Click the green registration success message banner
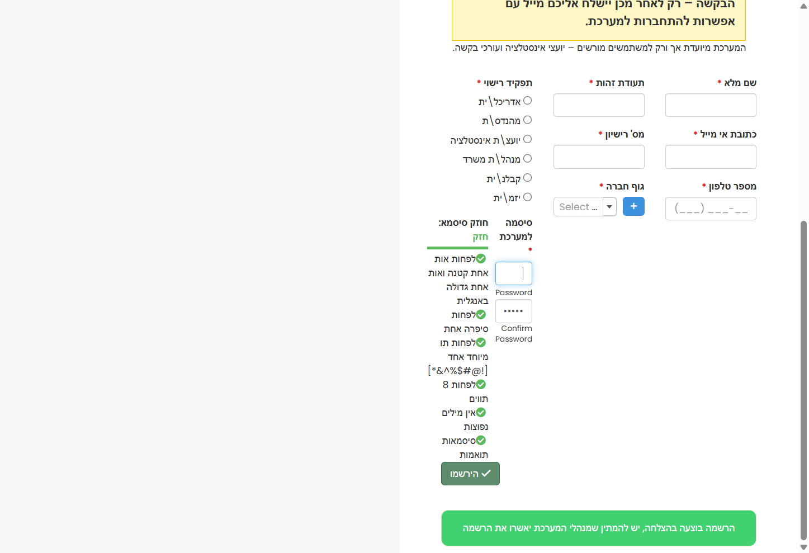Screen dimensions: 809x553 599,528
